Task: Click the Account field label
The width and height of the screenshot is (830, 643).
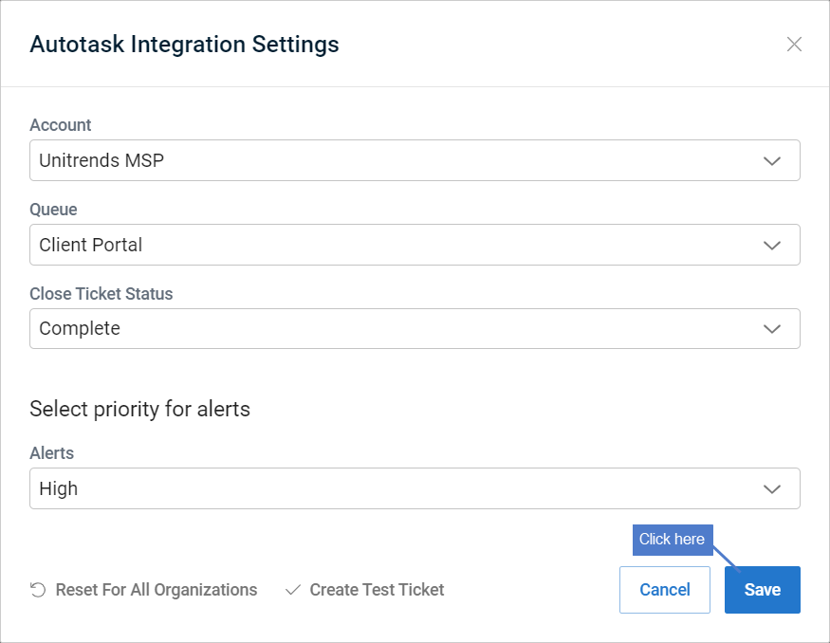Action: pos(61,125)
